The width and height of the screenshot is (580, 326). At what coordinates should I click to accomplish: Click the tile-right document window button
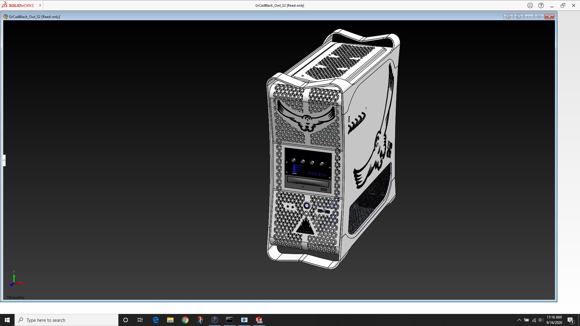coord(518,17)
